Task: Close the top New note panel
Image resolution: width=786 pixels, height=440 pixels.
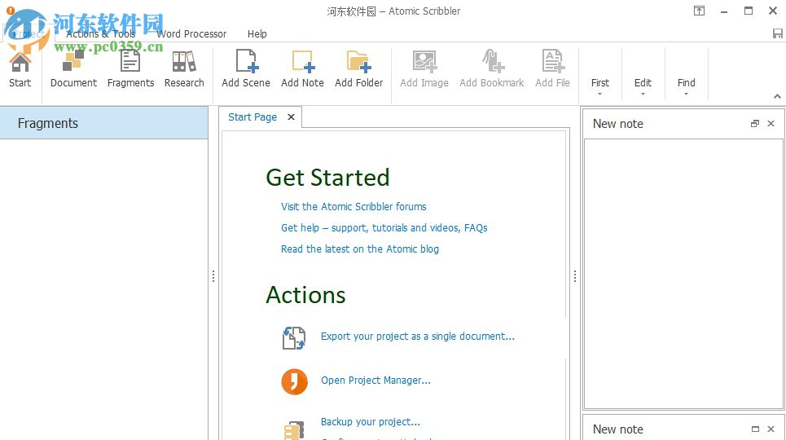Action: click(771, 123)
